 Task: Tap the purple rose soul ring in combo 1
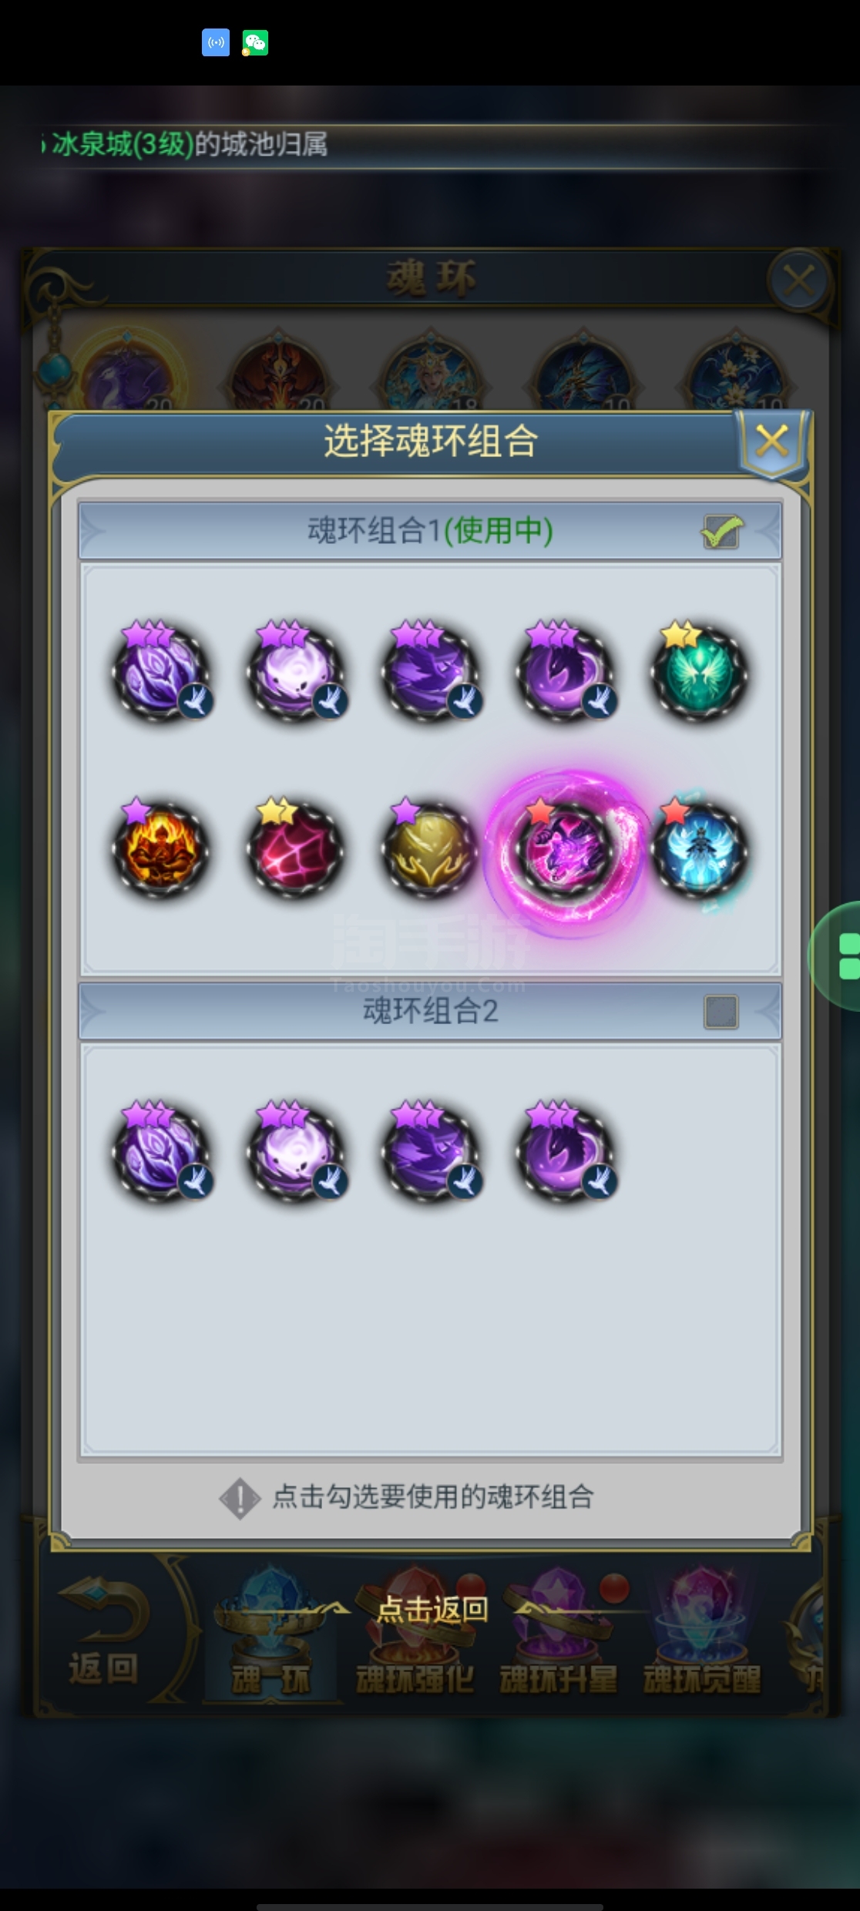160,673
